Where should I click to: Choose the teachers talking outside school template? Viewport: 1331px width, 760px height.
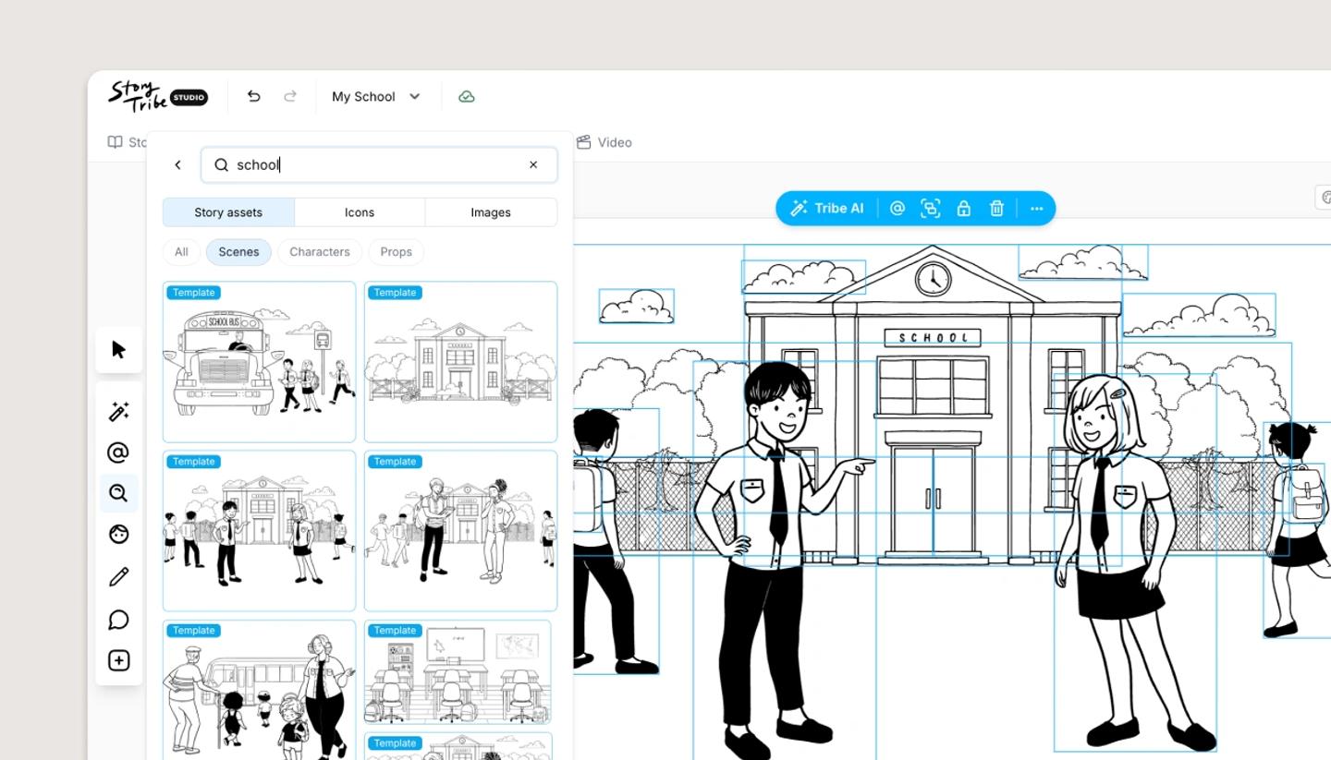click(460, 531)
